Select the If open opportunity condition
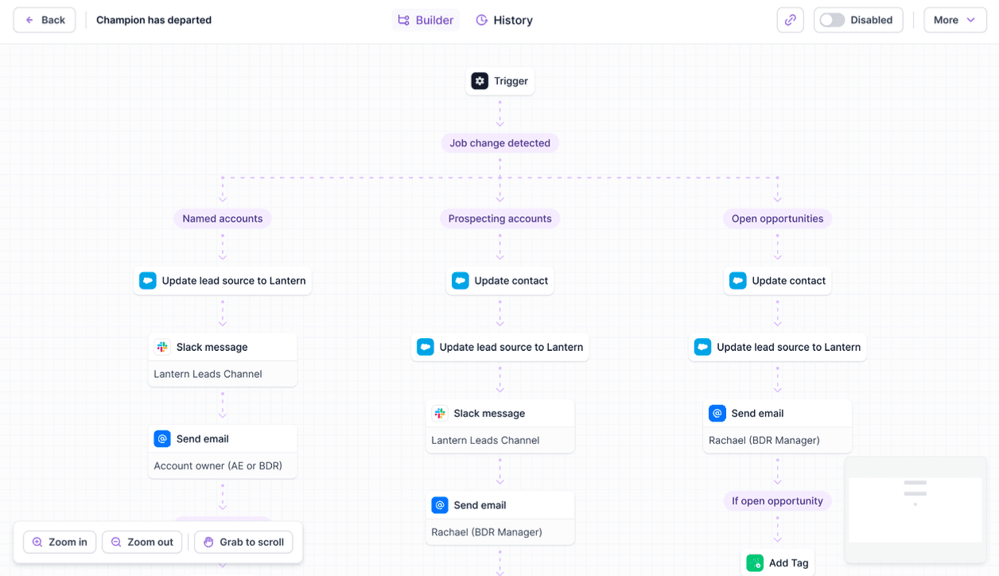Image resolution: width=999 pixels, height=576 pixels. click(778, 501)
